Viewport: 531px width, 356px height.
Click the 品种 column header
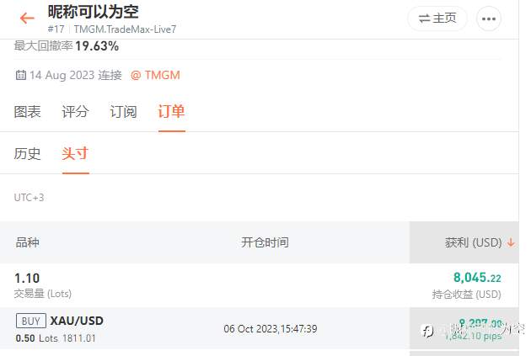27,242
